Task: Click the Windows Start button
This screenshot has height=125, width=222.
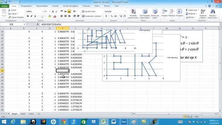Action: [4, 122]
